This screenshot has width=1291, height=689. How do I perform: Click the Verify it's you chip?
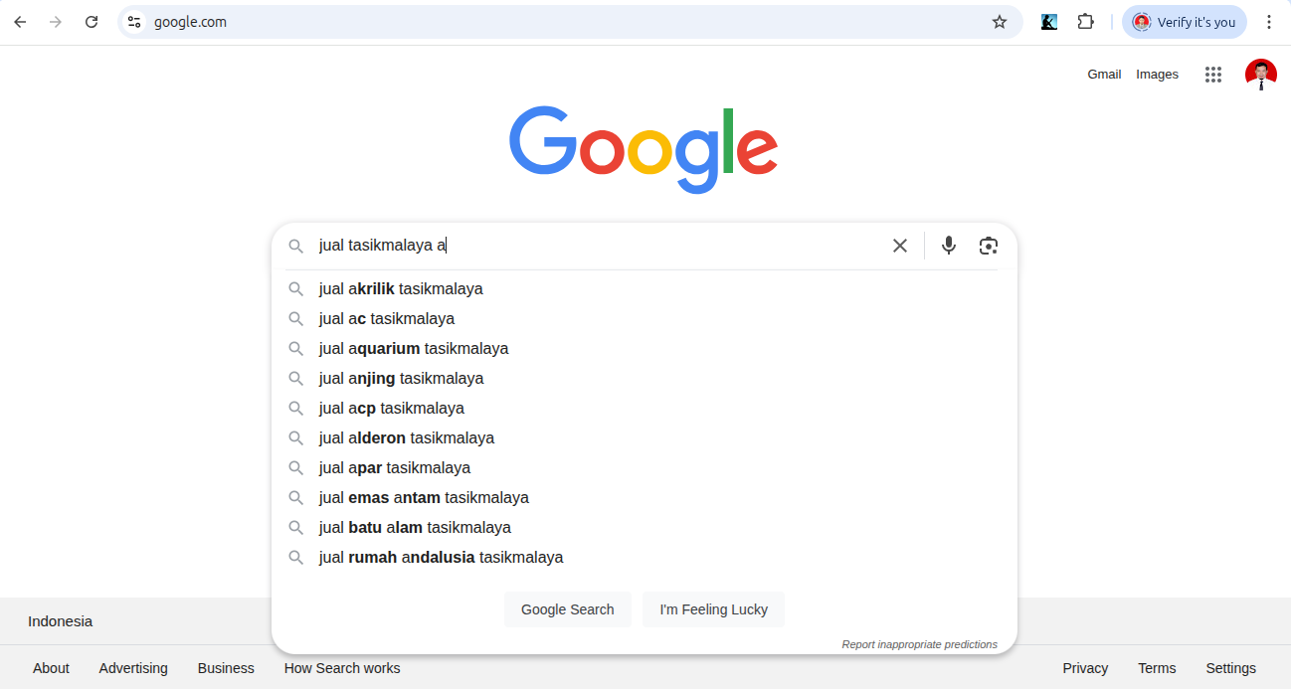[1184, 22]
